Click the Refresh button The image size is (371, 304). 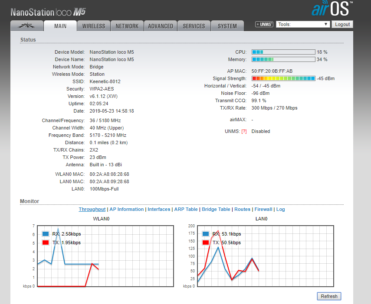[x=329, y=296]
